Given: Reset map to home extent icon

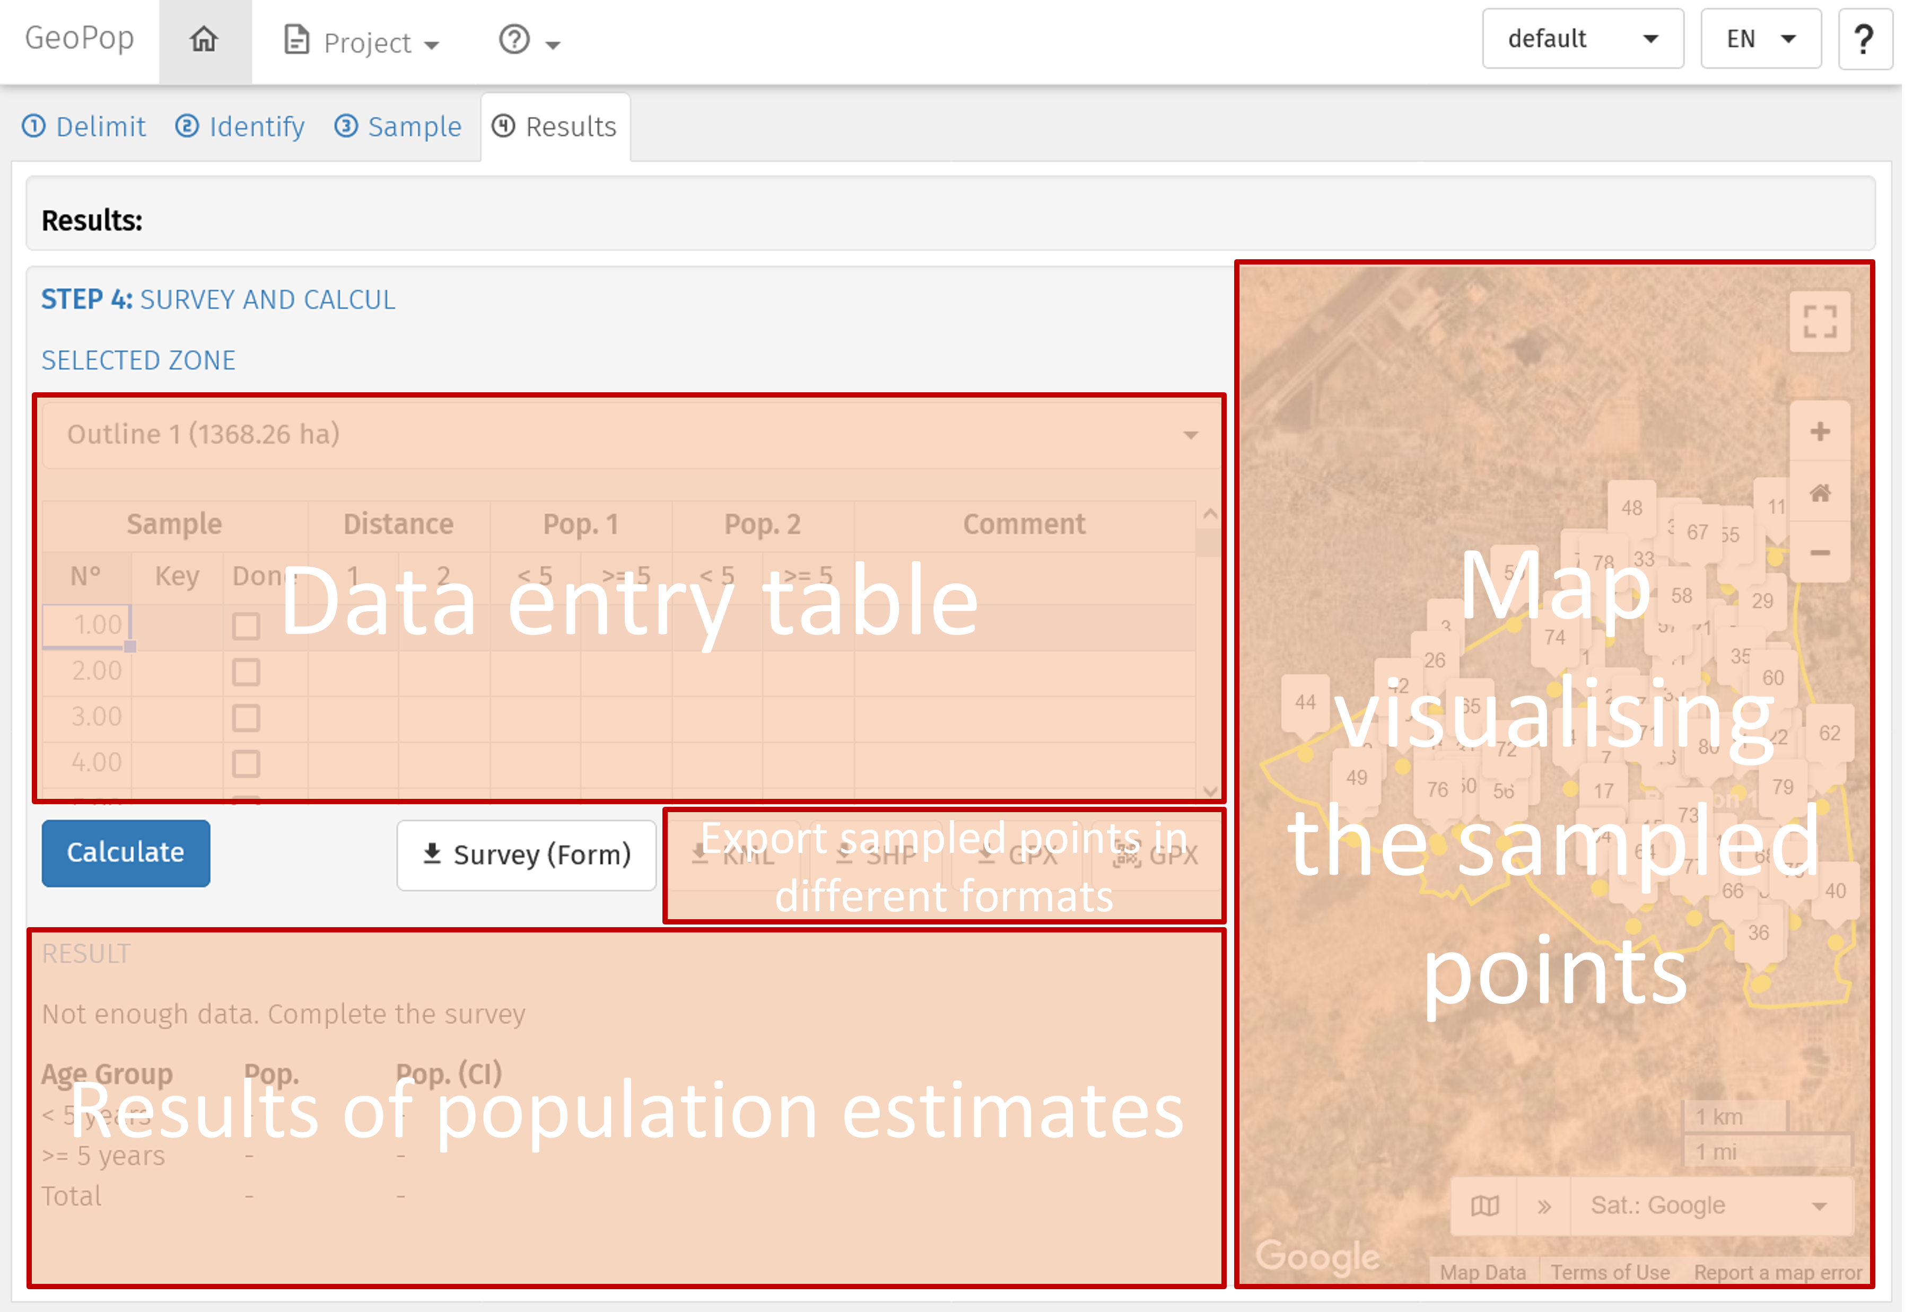Looking at the screenshot, I should 1819,492.
